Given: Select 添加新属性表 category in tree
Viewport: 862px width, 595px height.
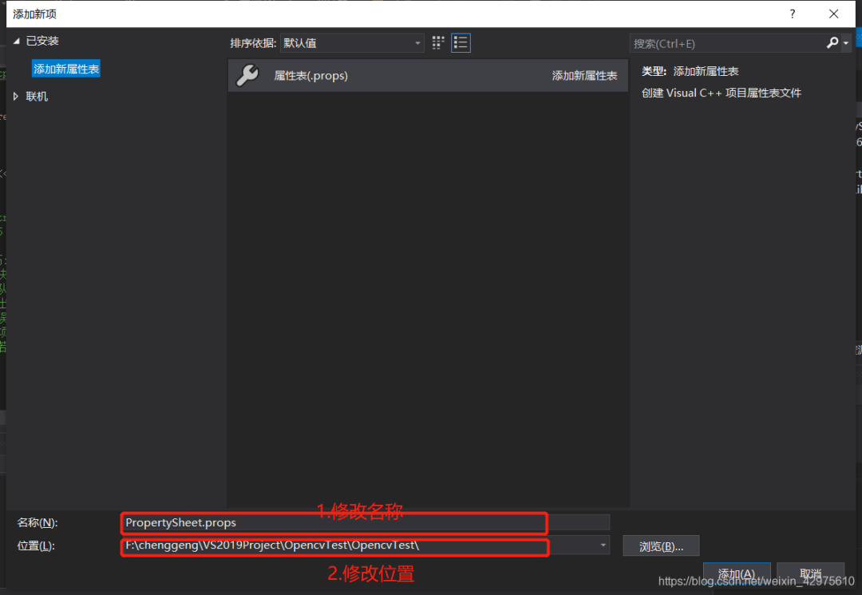Looking at the screenshot, I should [66, 69].
